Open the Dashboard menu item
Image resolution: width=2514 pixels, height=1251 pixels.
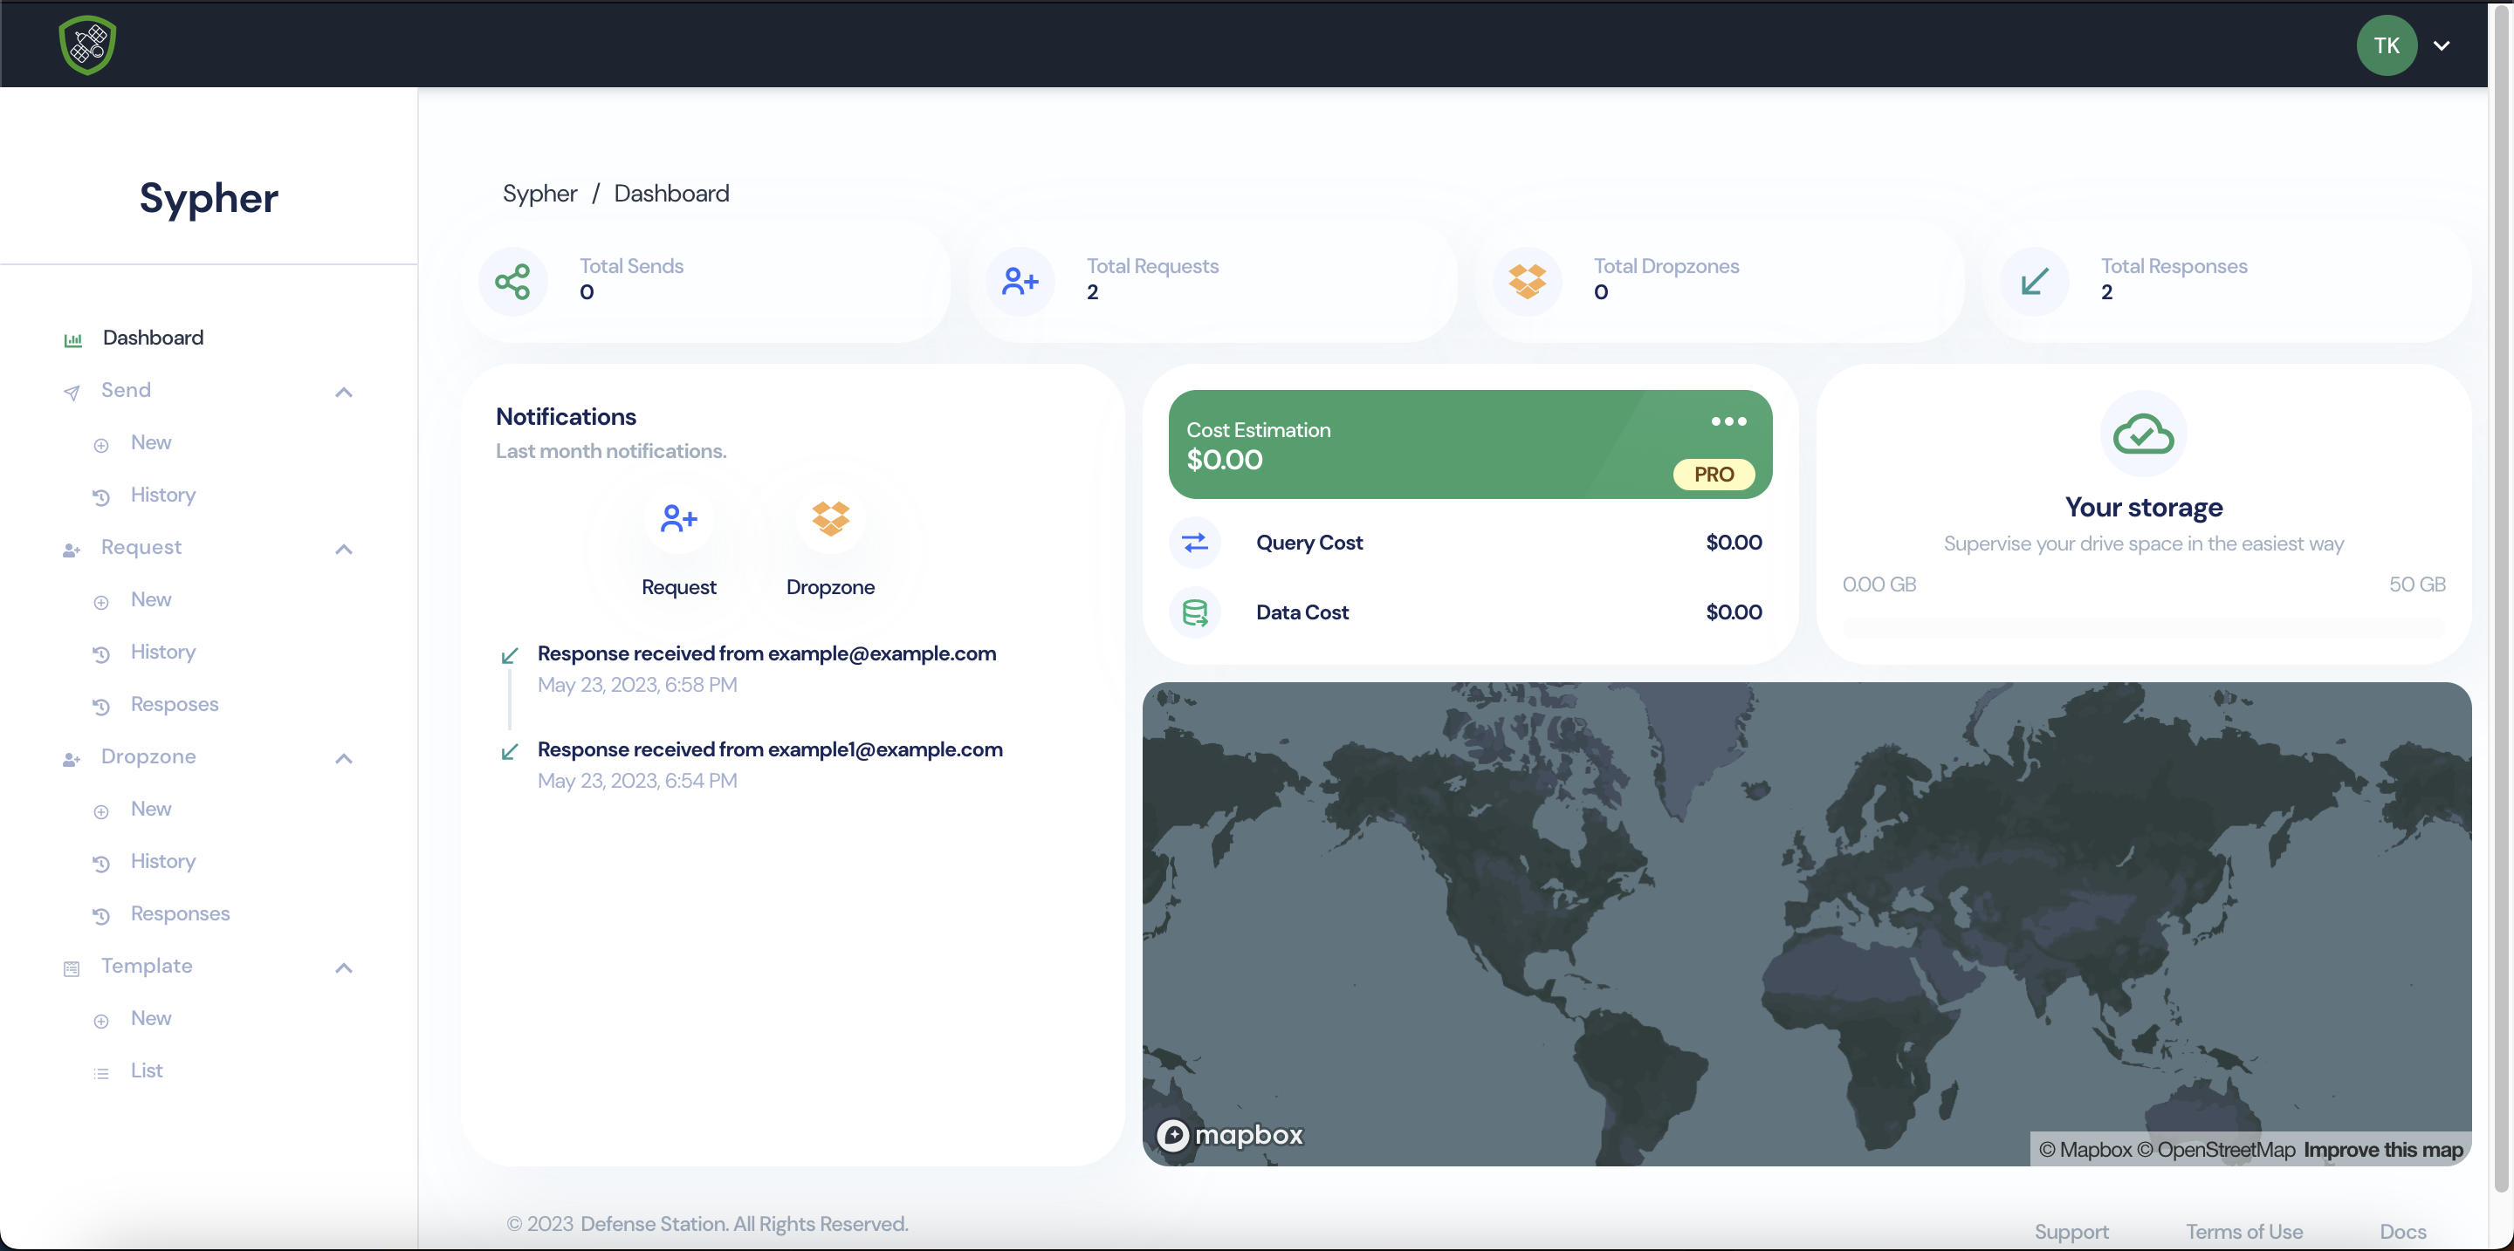click(x=154, y=338)
